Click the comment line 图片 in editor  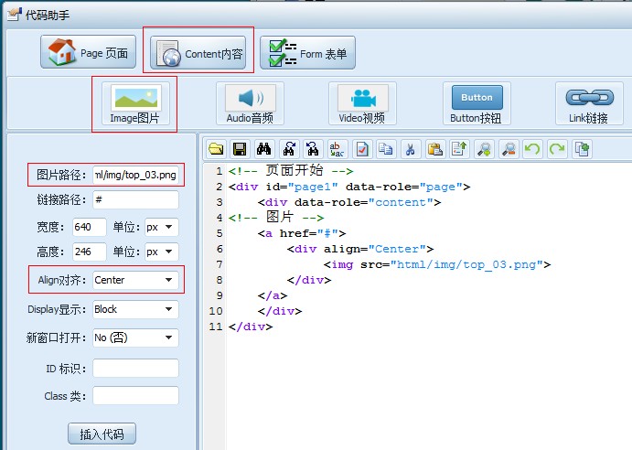coord(276,218)
